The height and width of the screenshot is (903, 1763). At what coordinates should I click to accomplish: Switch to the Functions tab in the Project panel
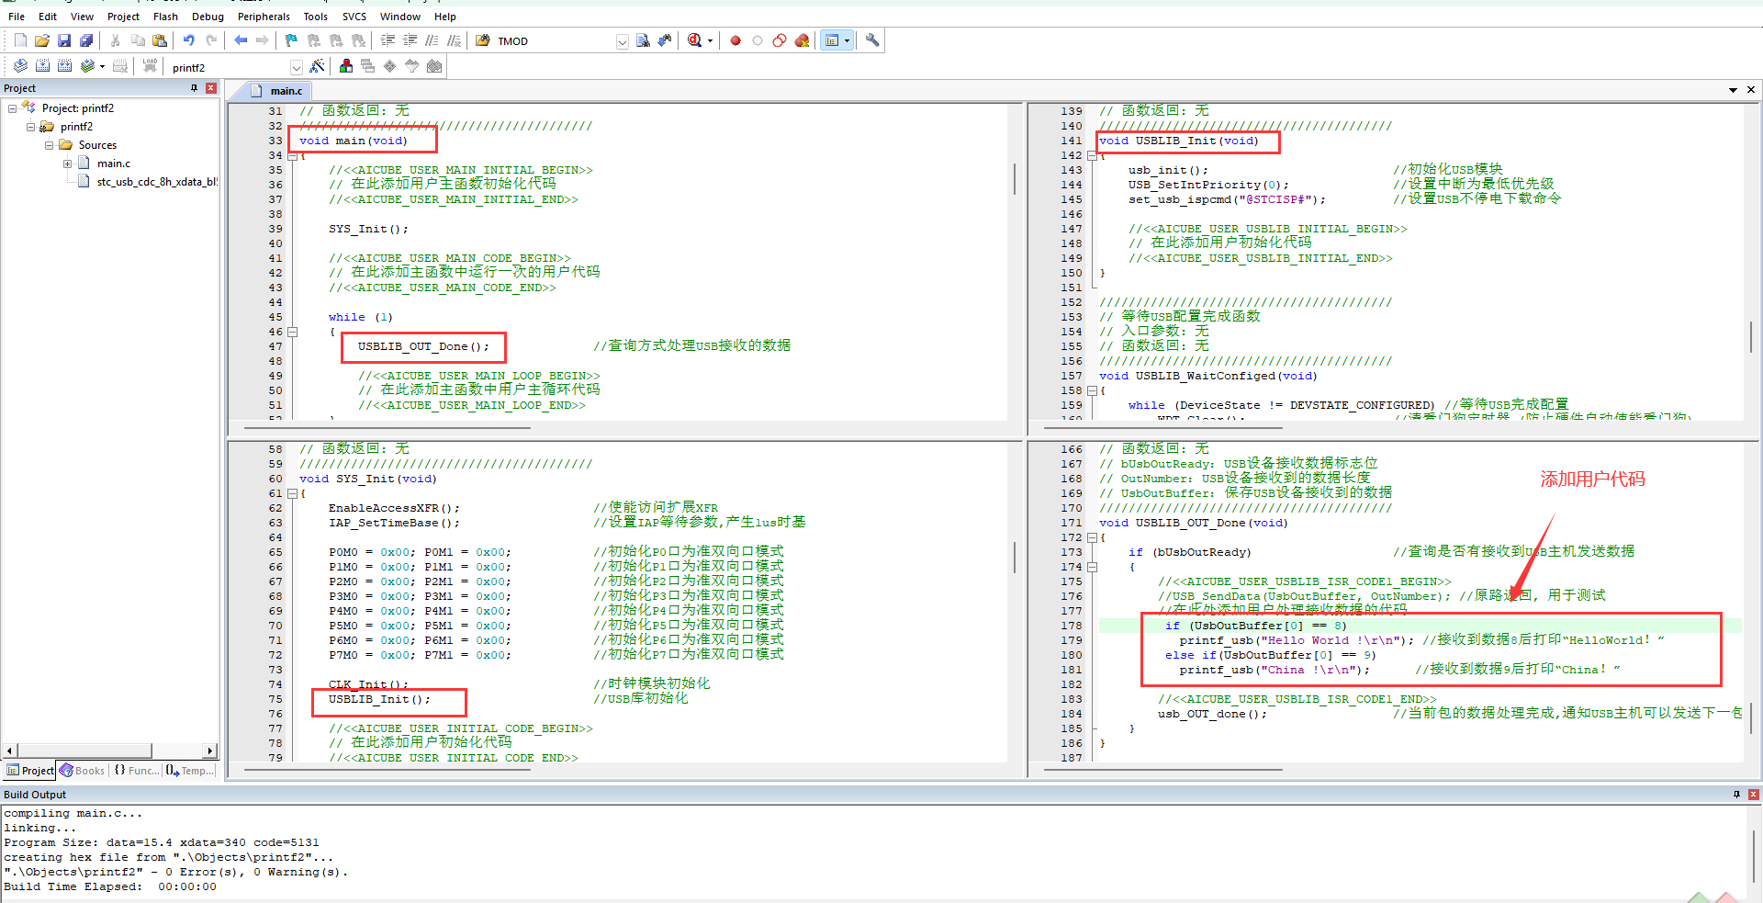[136, 771]
